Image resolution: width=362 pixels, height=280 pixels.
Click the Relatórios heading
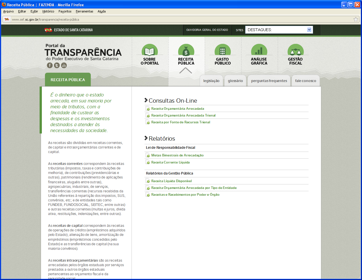[x=162, y=139]
